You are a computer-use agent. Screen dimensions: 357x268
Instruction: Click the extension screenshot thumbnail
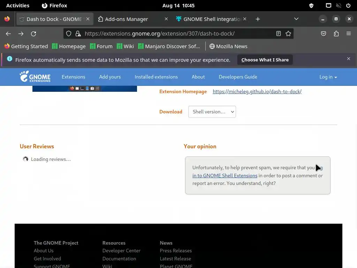[85, 89]
